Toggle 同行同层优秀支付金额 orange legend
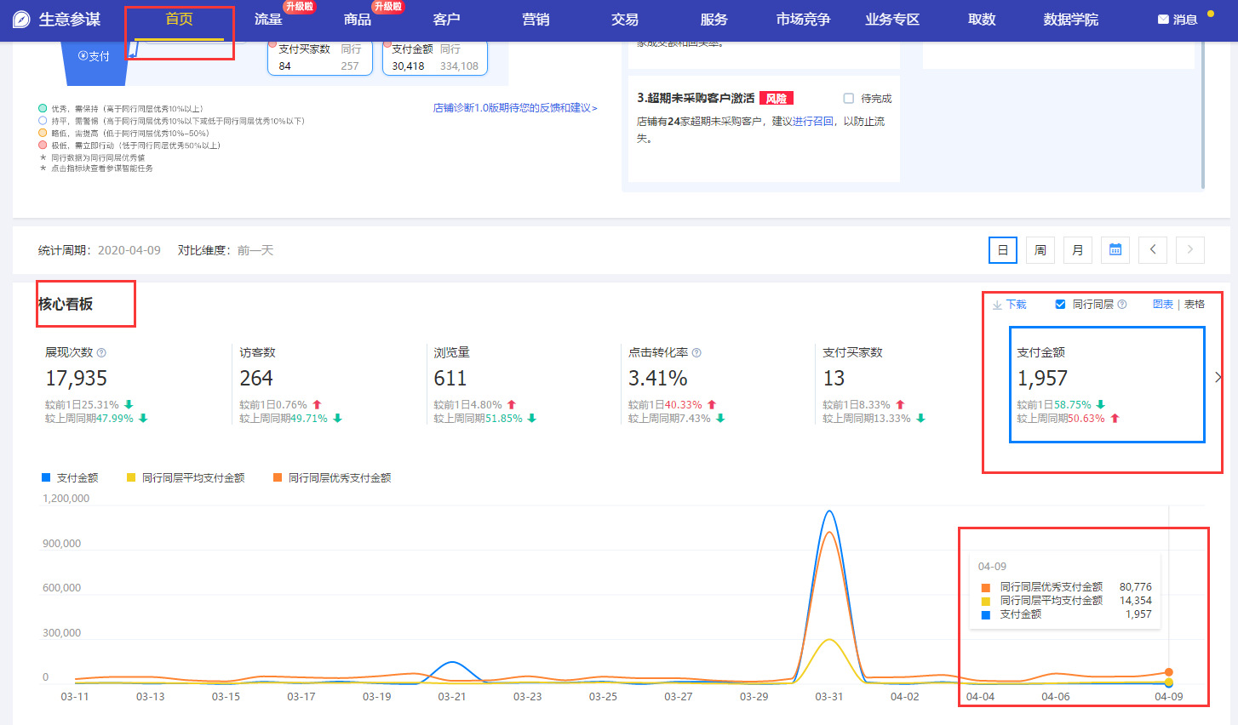1238x725 pixels. (x=332, y=478)
